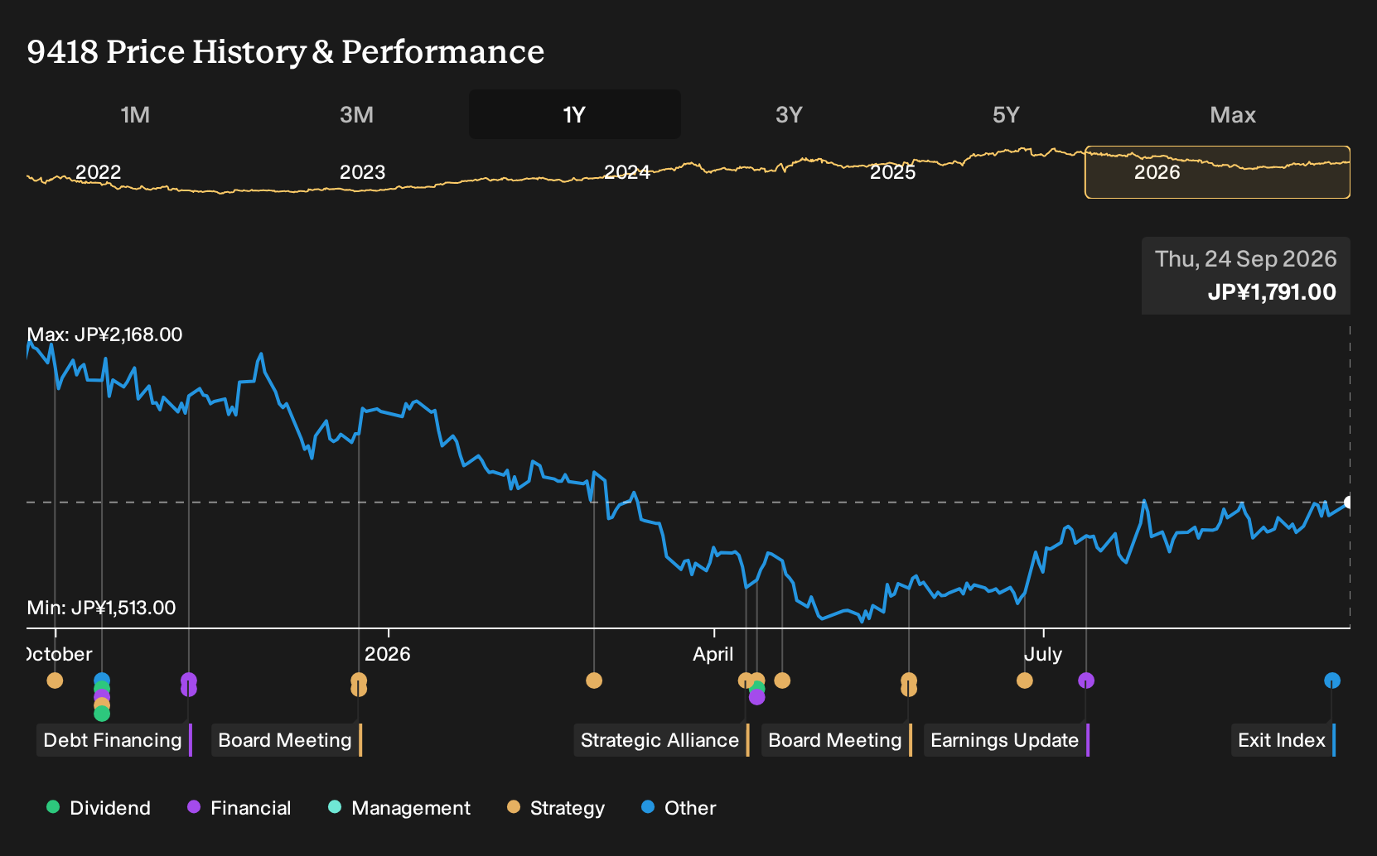Select the 1M time range tab
This screenshot has width=1377, height=856.
pyautogui.click(x=135, y=114)
